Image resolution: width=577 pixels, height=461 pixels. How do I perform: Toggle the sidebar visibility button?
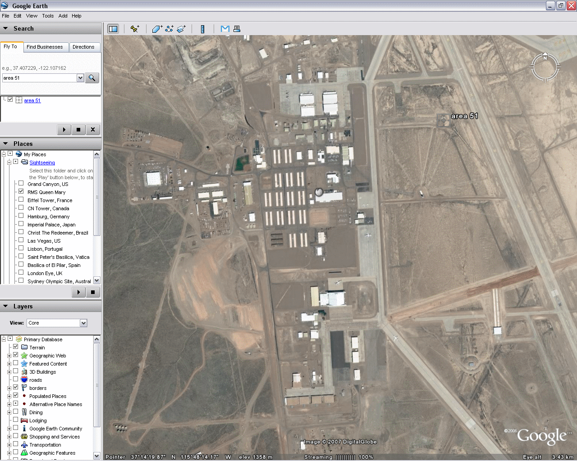[x=113, y=29]
